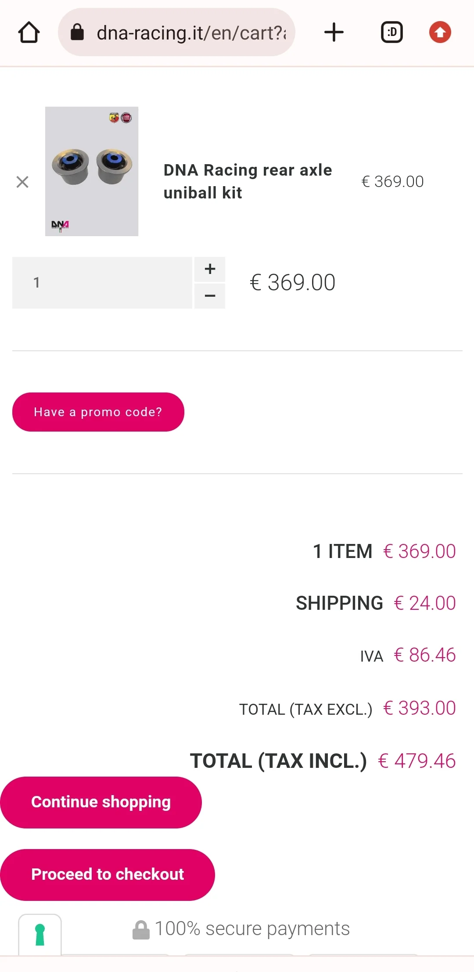474x972 pixels.
Task: Focus the quantity input field
Action: (102, 282)
